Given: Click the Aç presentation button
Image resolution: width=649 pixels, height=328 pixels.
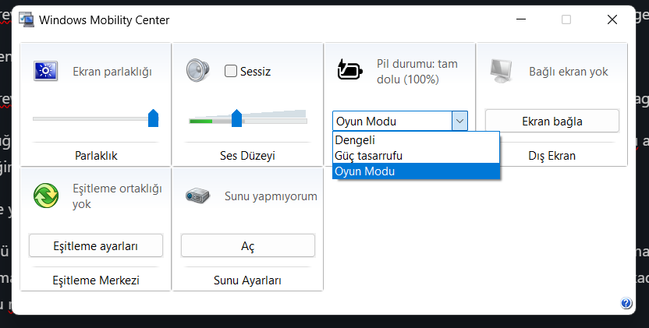Looking at the screenshot, I should point(247,245).
